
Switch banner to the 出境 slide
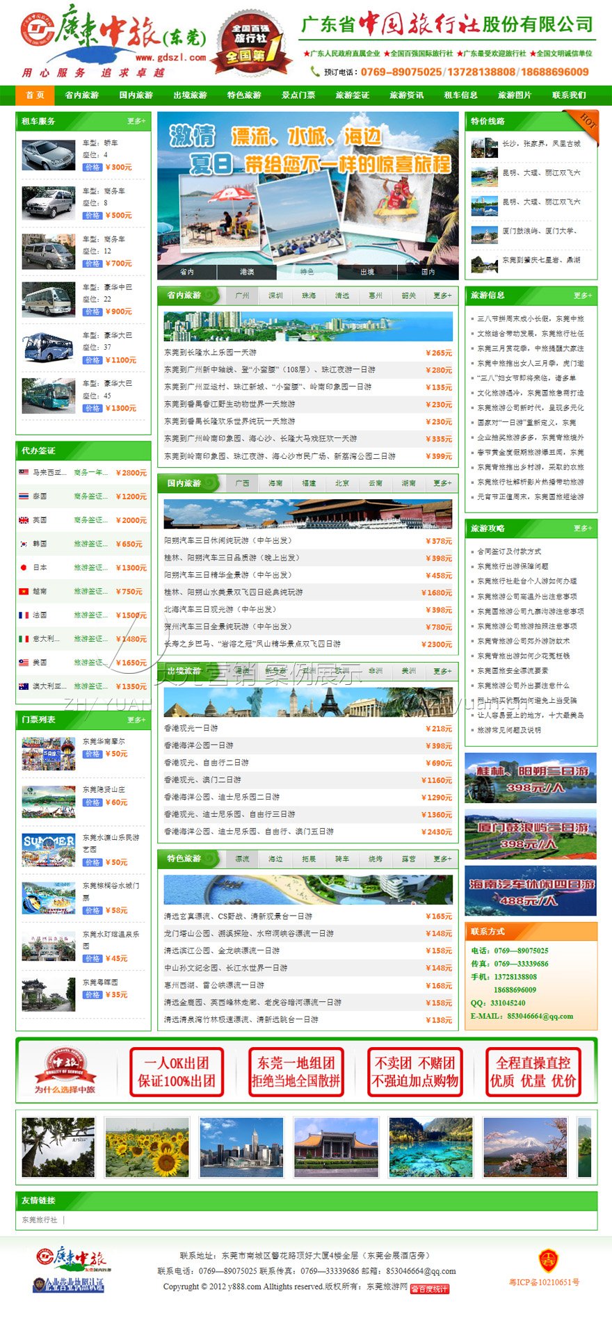tap(367, 272)
